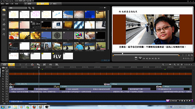This screenshot has width=195, height=109.
Task: Switch to Timeline view
Action: coord(11,64)
